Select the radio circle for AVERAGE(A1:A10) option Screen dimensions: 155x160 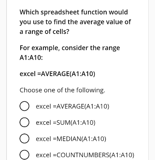point(24,106)
